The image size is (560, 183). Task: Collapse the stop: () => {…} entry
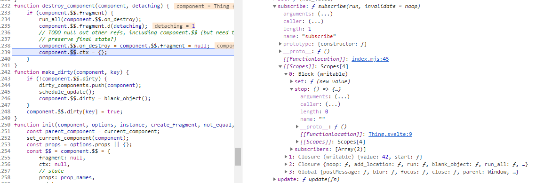(x=292, y=89)
